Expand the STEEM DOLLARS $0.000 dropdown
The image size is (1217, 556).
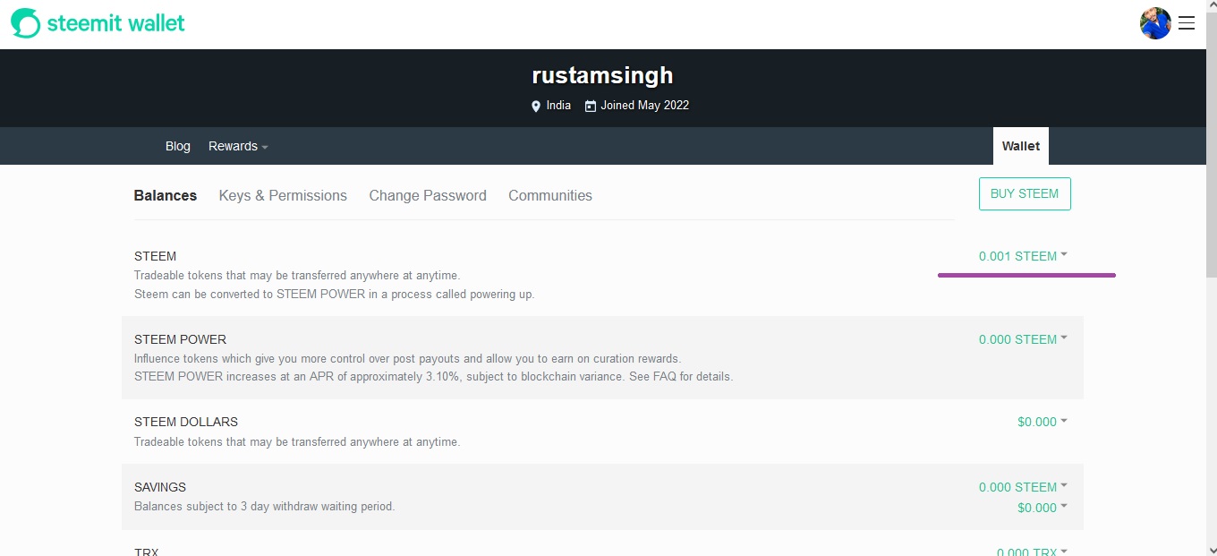1043,422
